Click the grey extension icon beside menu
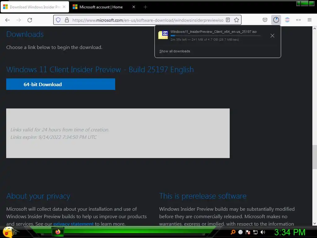 click(298, 20)
